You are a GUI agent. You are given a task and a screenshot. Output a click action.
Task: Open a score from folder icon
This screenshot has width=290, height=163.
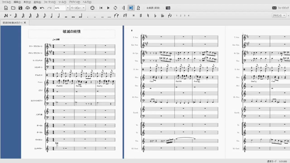[13, 8]
